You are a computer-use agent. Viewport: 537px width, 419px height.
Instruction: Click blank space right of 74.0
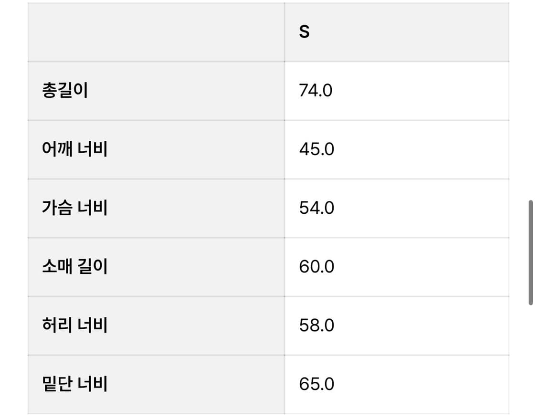point(421,91)
